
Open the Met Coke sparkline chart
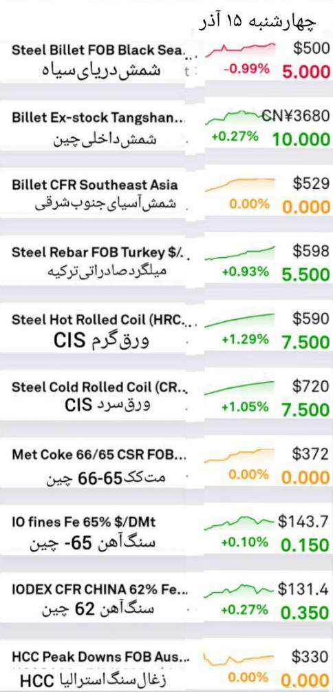point(240,455)
